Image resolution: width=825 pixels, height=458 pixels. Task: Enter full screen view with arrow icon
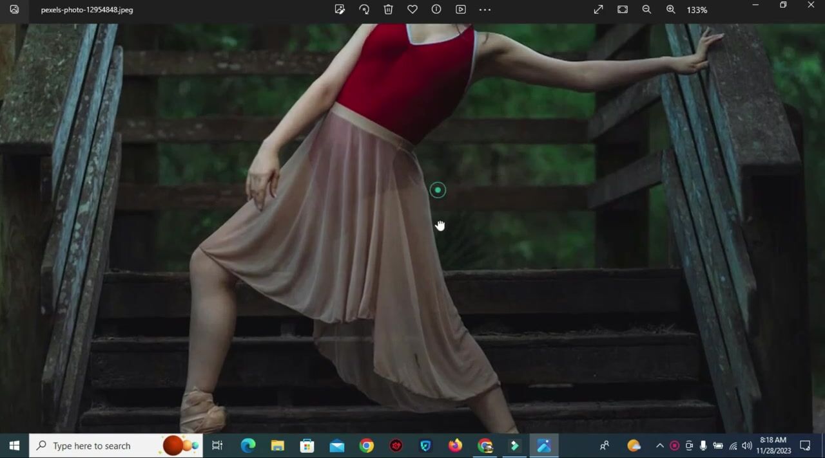tap(598, 10)
